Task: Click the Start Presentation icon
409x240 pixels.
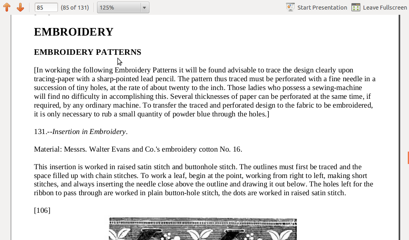Action: coord(290,7)
